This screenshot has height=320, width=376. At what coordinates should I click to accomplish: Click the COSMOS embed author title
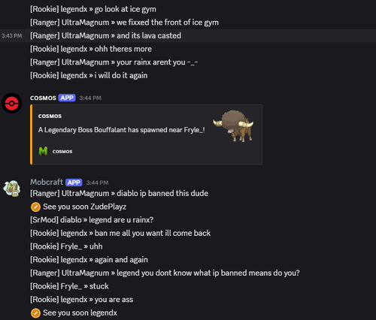(50, 116)
